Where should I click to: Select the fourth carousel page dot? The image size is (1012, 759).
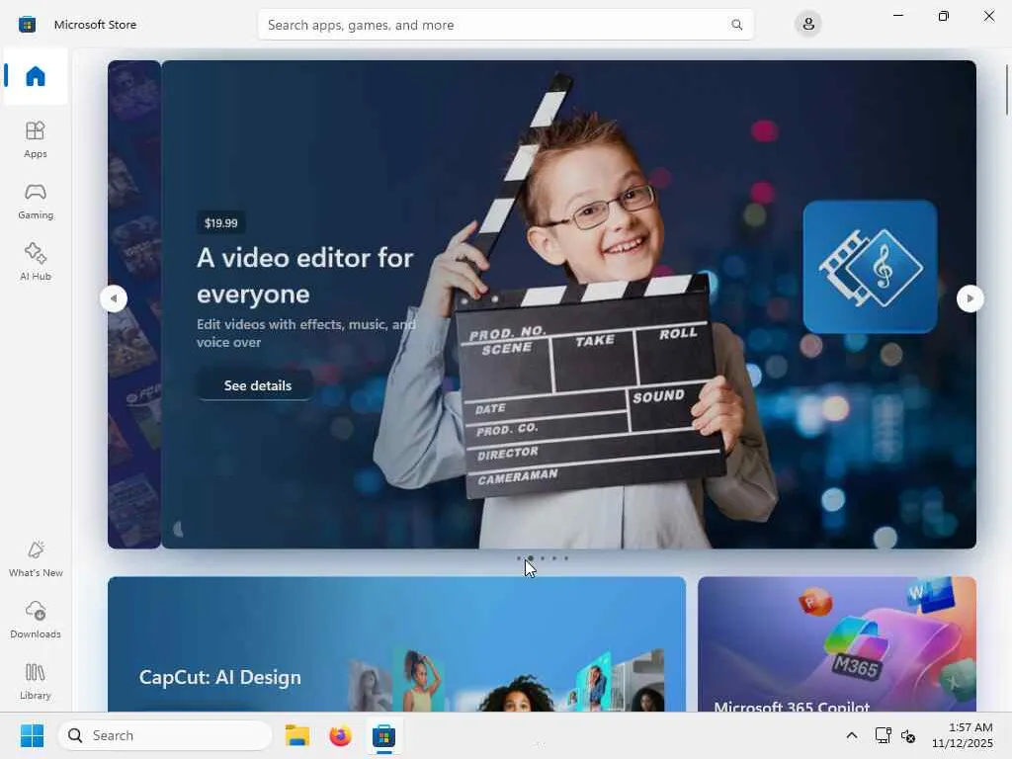553,558
